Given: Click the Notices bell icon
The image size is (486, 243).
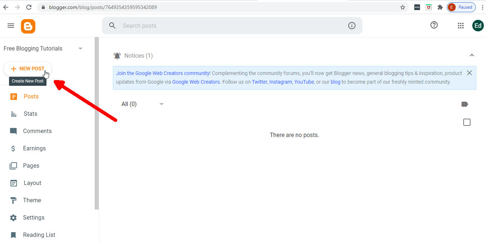Looking at the screenshot, I should coord(117,56).
